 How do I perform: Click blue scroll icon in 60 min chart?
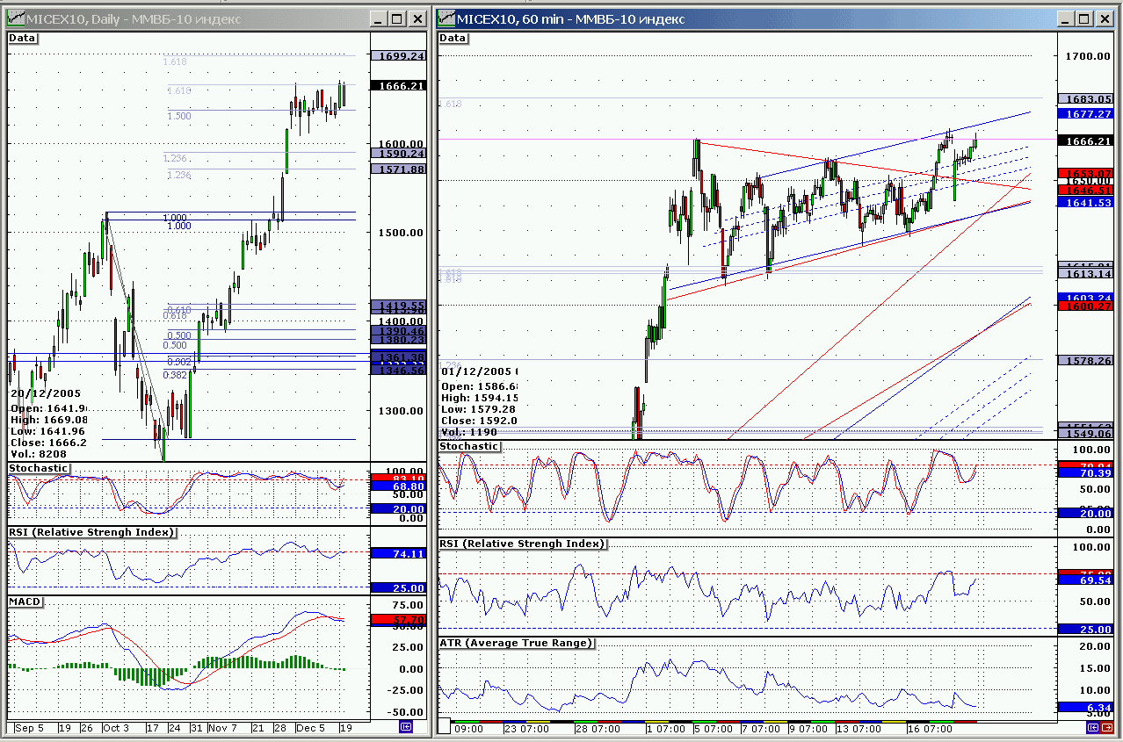coord(1095,727)
